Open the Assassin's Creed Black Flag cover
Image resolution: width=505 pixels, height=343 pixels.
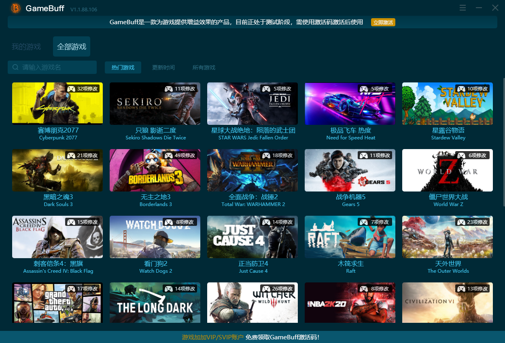pos(57,237)
